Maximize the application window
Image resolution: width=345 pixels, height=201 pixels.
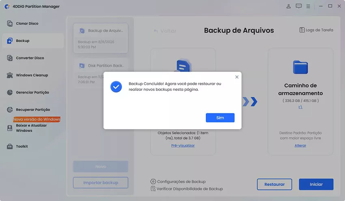point(330,6)
